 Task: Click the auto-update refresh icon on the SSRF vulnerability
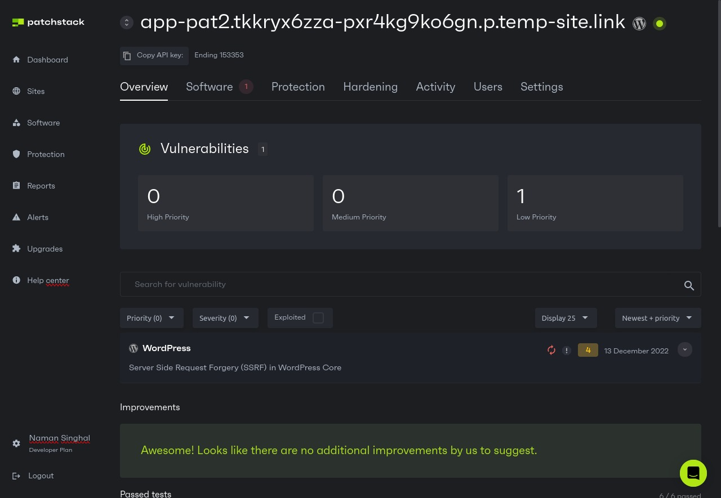[x=551, y=350]
